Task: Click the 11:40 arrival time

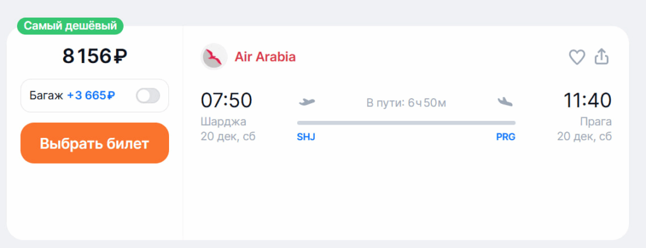Action: pos(587,101)
